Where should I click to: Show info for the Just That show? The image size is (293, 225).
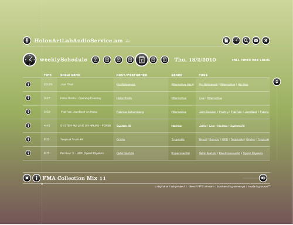[x=28, y=84]
